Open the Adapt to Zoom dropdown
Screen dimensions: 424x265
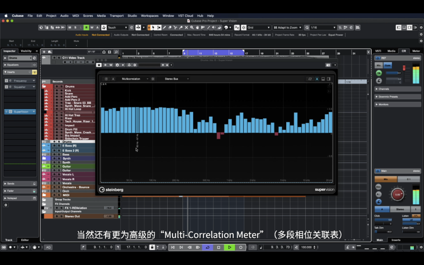click(x=287, y=27)
